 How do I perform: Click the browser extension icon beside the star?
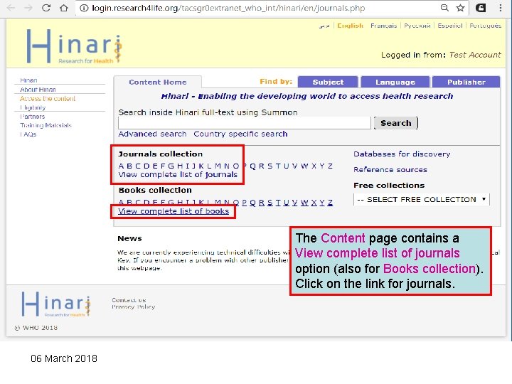point(480,8)
